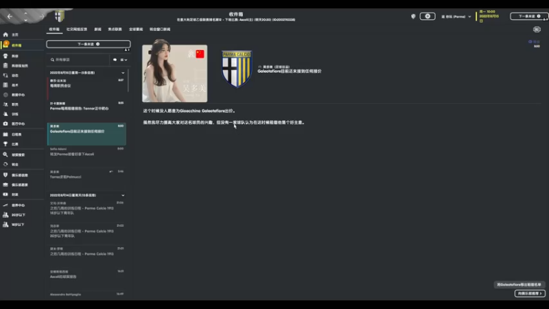549x309 pixels.
Task: Click the large Parma Calcio crest in the message
Action: (237, 69)
